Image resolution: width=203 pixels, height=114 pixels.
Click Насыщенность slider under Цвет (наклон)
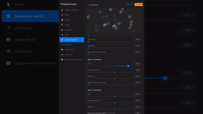[x=115, y=103]
